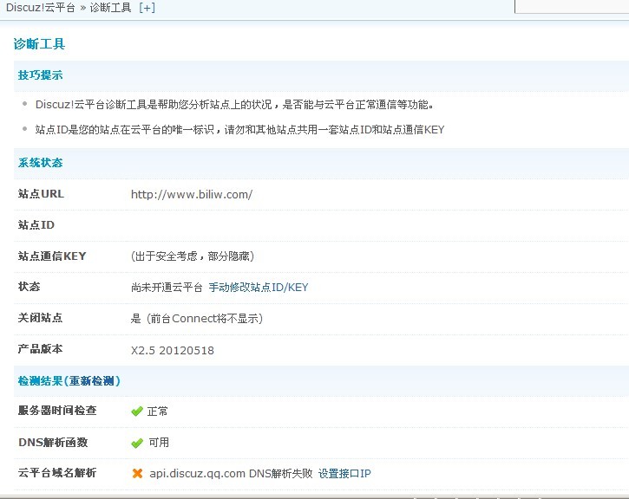The height and width of the screenshot is (499, 629).
Task: Click the green check icon beside 正常
Action: click(137, 412)
